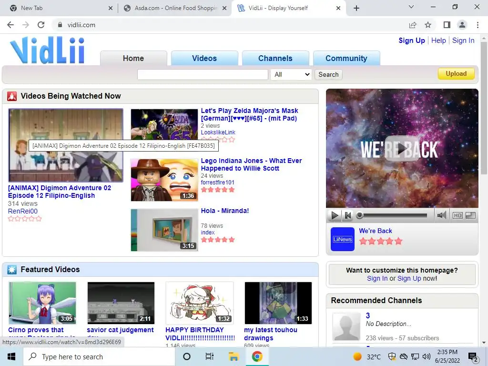Share this page via share icon

click(413, 25)
